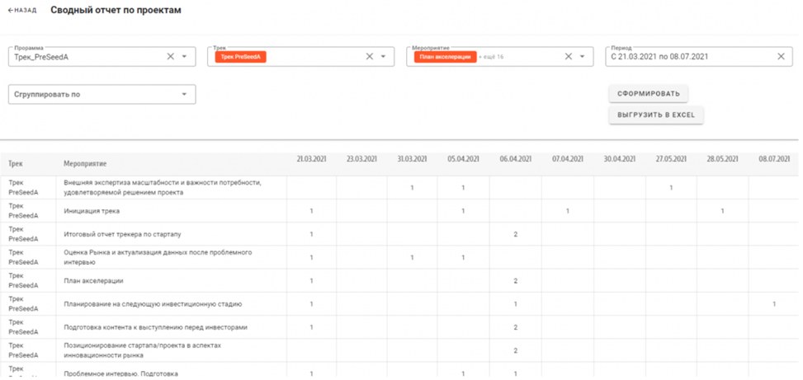
Task: Click the Трек column header
Action: 16,164
